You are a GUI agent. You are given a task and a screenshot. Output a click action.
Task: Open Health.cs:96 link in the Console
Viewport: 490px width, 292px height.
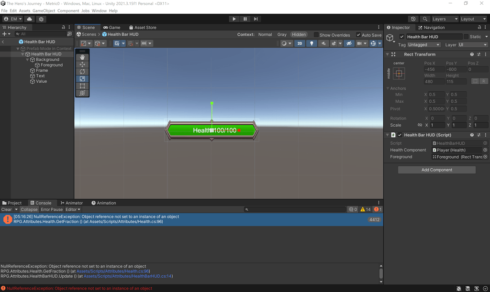pos(112,271)
